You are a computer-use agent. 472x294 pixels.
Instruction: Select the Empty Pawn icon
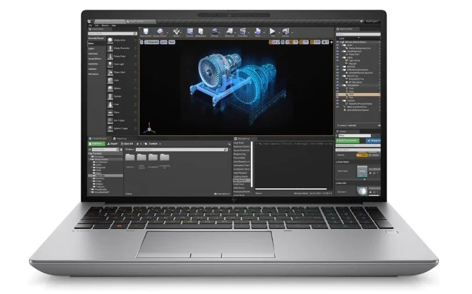(110, 56)
